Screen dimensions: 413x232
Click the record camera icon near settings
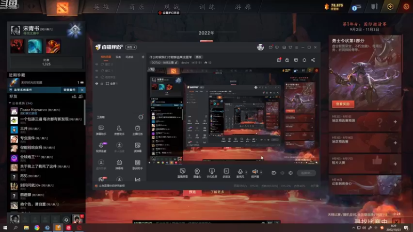(x=274, y=173)
